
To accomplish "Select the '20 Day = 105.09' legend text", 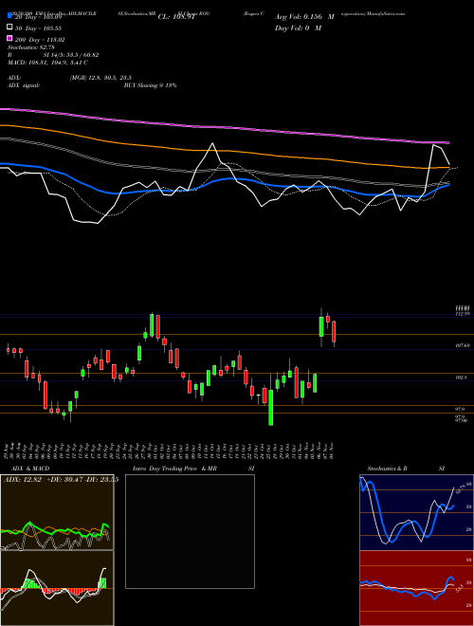I will [x=40, y=17].
